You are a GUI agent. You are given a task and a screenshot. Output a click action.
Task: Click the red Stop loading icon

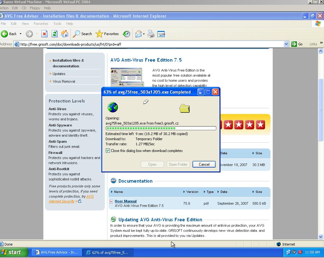tap(44, 34)
